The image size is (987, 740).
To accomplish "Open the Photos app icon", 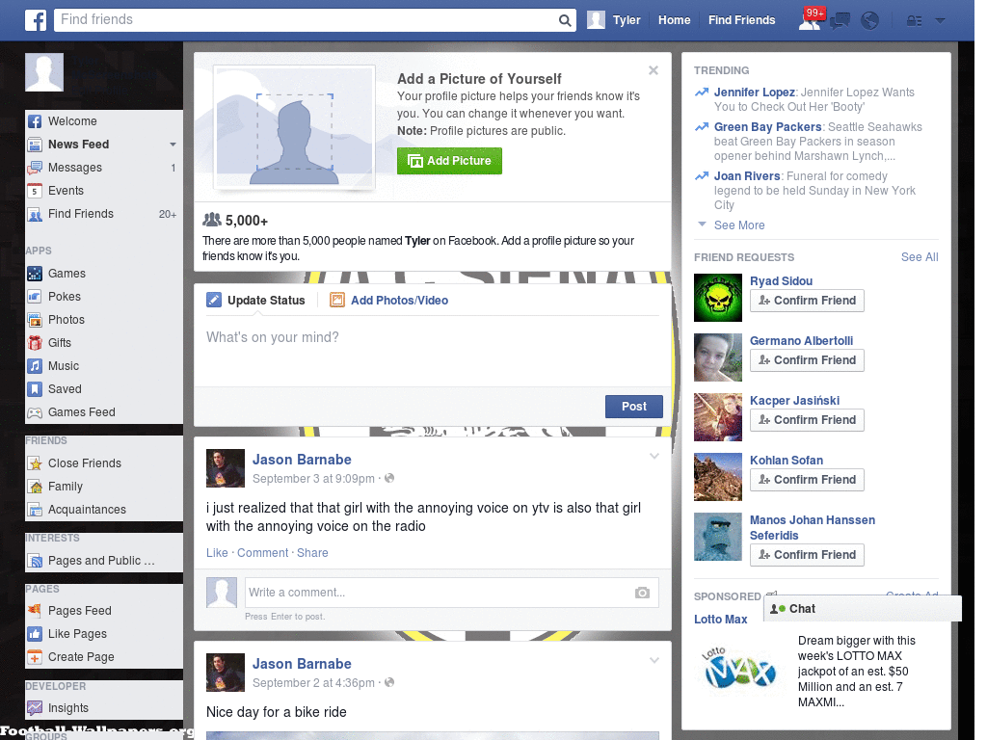I will tap(35, 320).
